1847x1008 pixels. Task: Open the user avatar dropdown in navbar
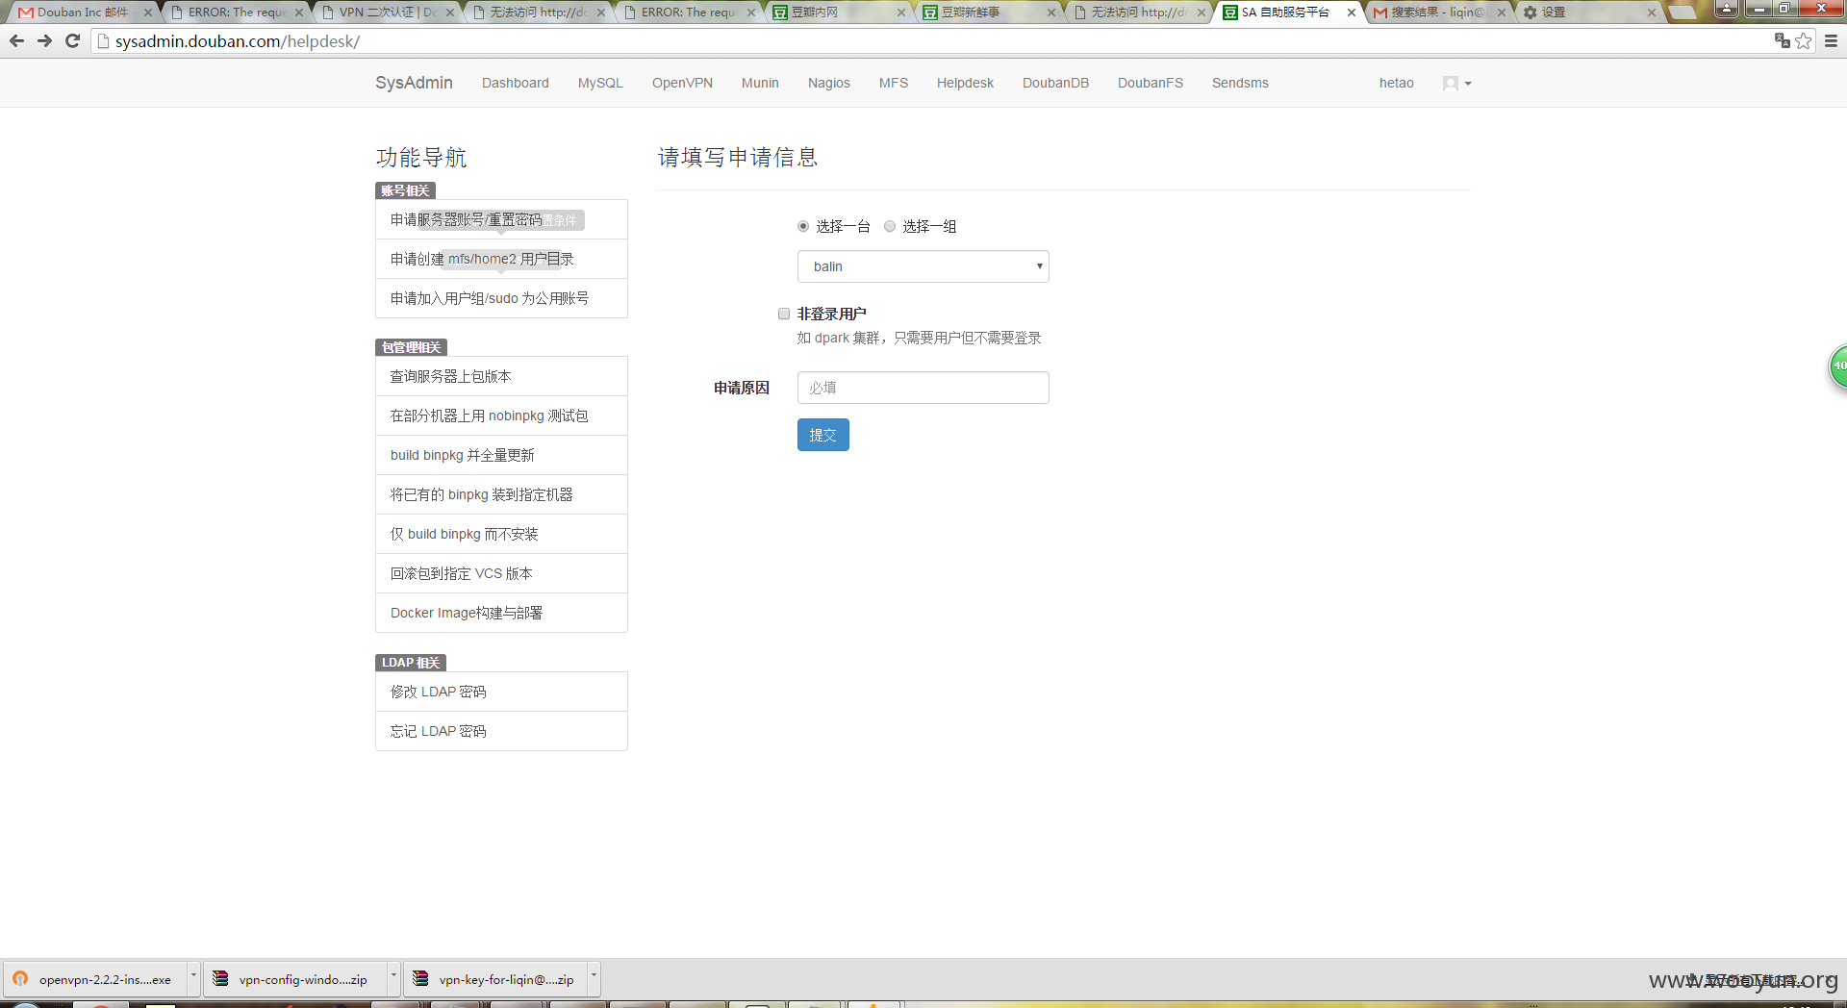[x=1456, y=84]
